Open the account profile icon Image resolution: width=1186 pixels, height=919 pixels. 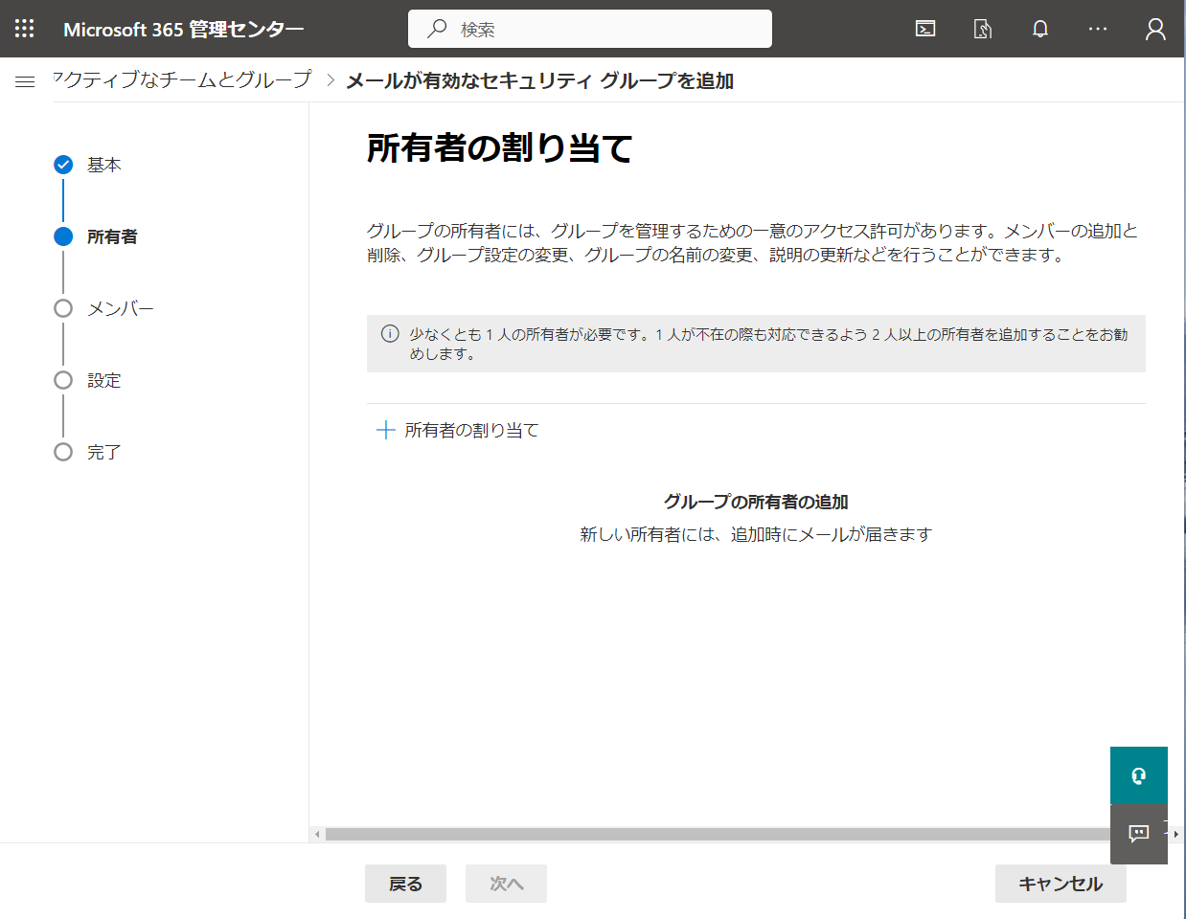point(1155,29)
